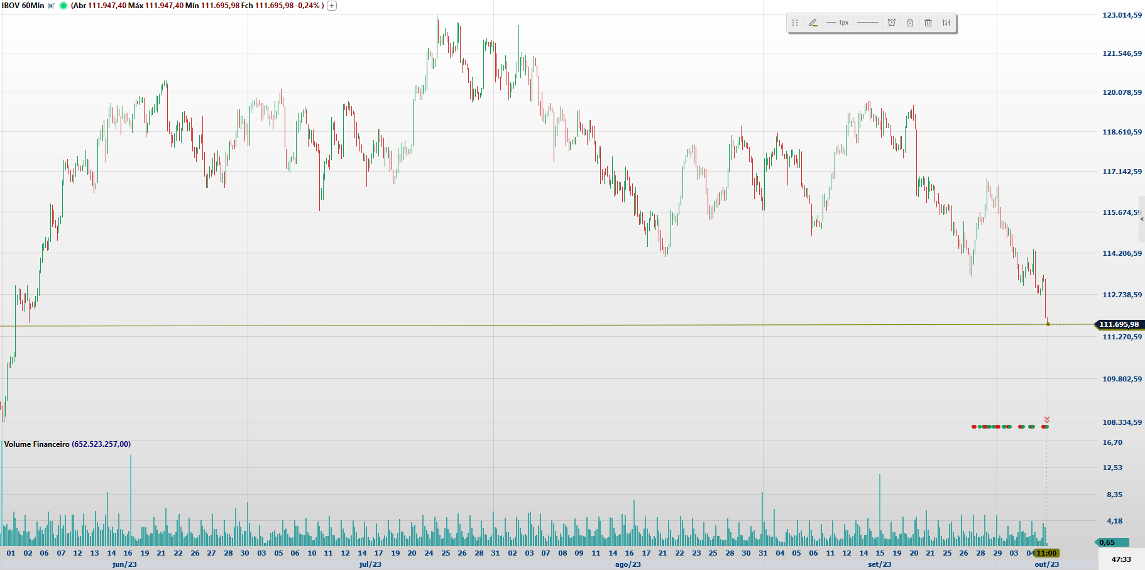1145x570 pixels.
Task: Click the plus button beside price data
Action: pos(332,6)
